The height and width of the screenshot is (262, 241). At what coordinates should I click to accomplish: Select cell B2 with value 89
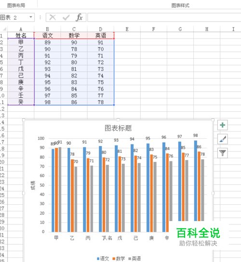point(47,42)
